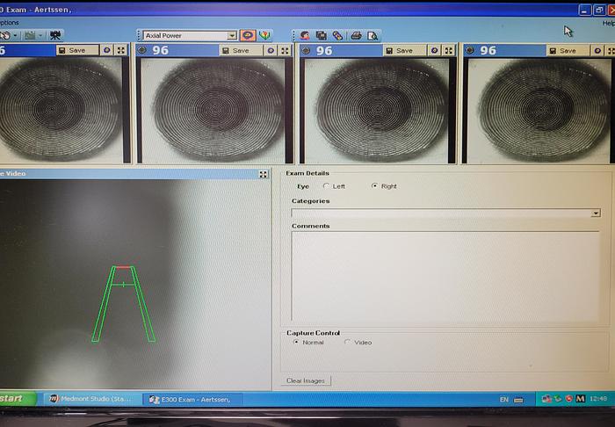Viewport: 615px width, 427px height.
Task: Click the print icon in the toolbar
Action: click(356, 35)
